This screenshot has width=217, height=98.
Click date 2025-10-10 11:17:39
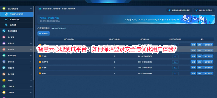[145, 68]
